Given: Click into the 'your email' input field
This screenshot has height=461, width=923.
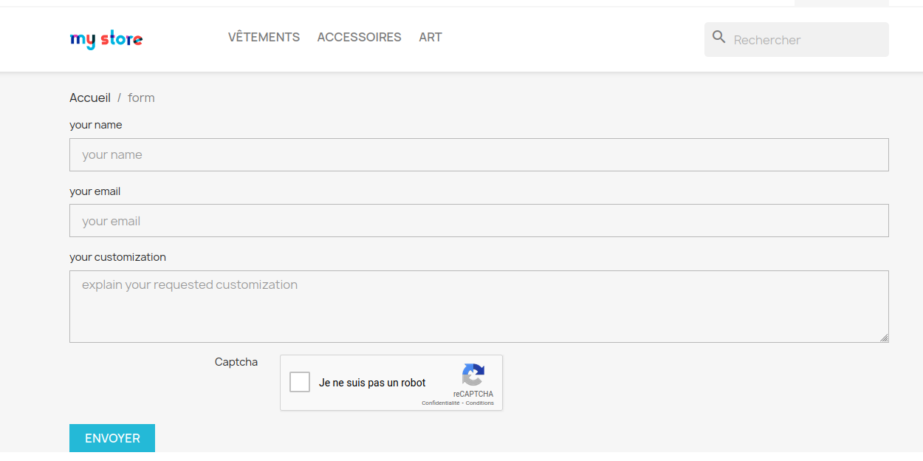Looking at the screenshot, I should [x=479, y=221].
